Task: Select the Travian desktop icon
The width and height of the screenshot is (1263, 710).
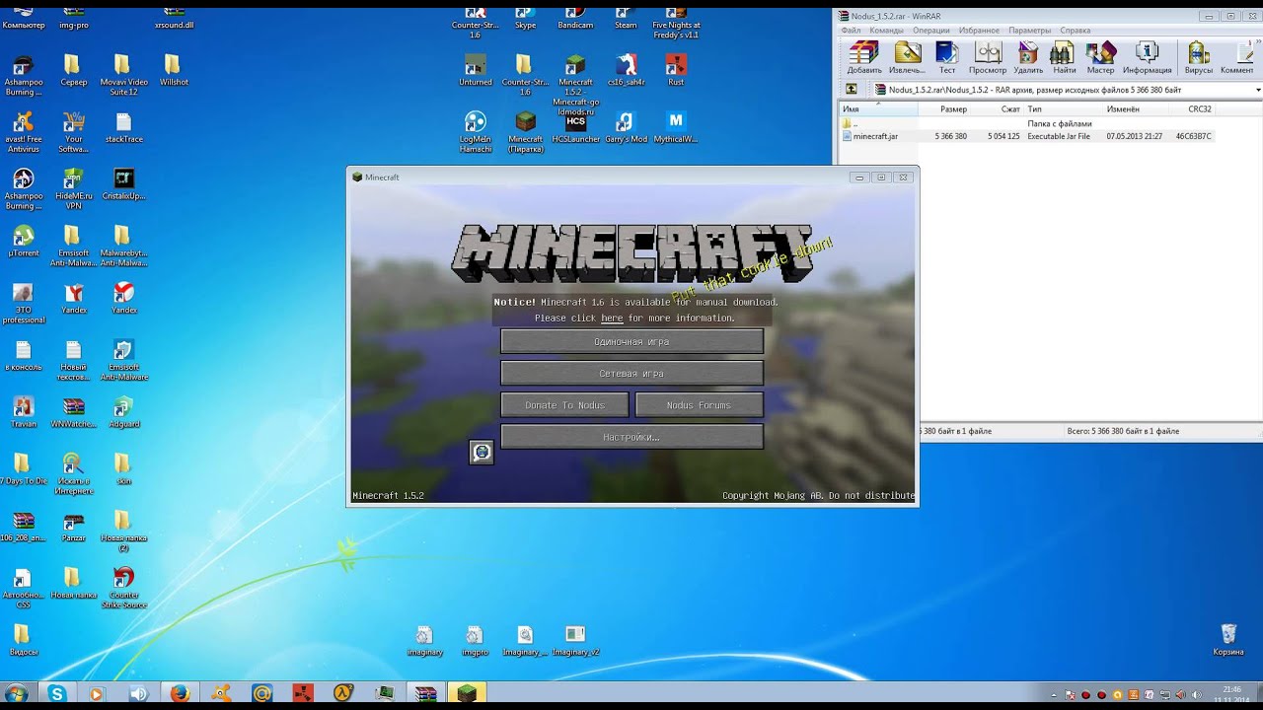Action: [x=24, y=413]
